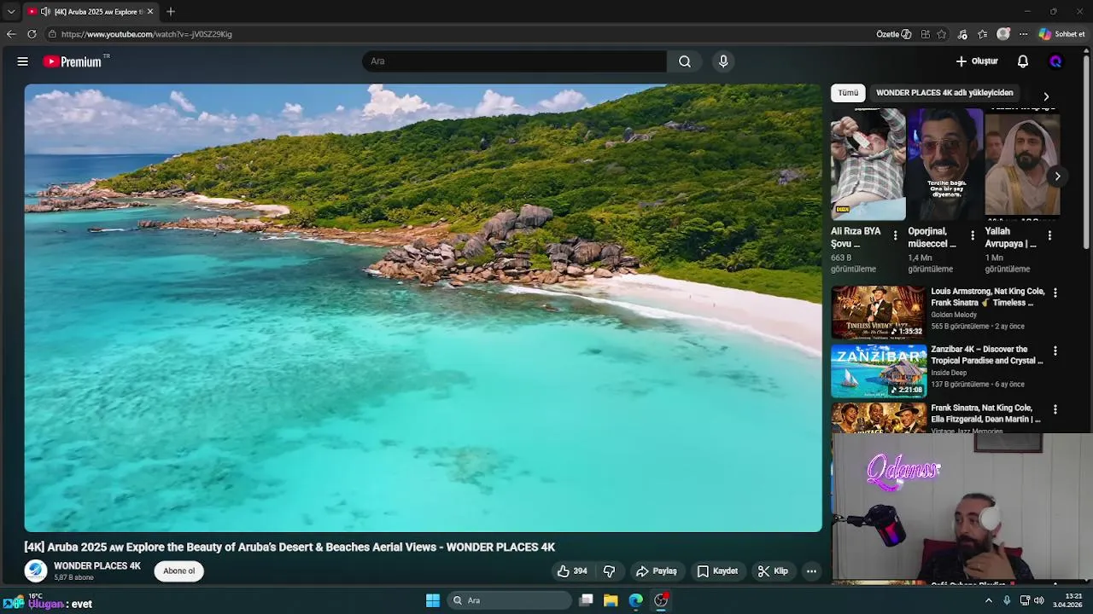This screenshot has height=614, width=1093.
Task: Open the YouTube hamburger guide menu
Action: [x=23, y=61]
